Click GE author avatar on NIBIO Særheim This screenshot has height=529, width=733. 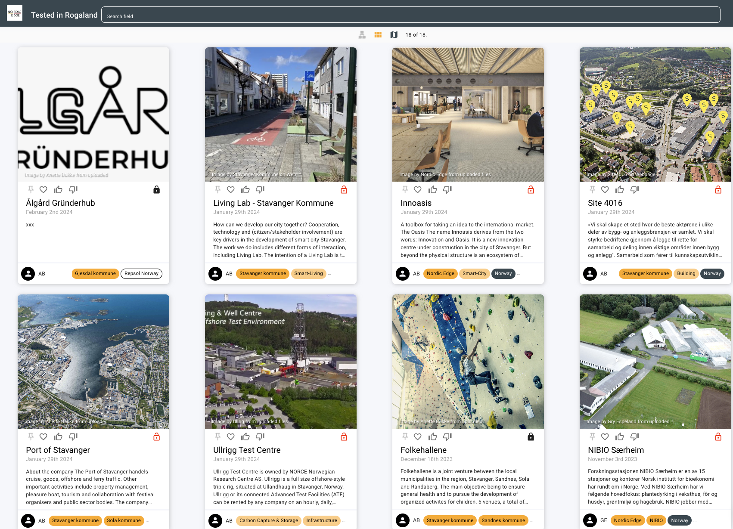click(590, 520)
